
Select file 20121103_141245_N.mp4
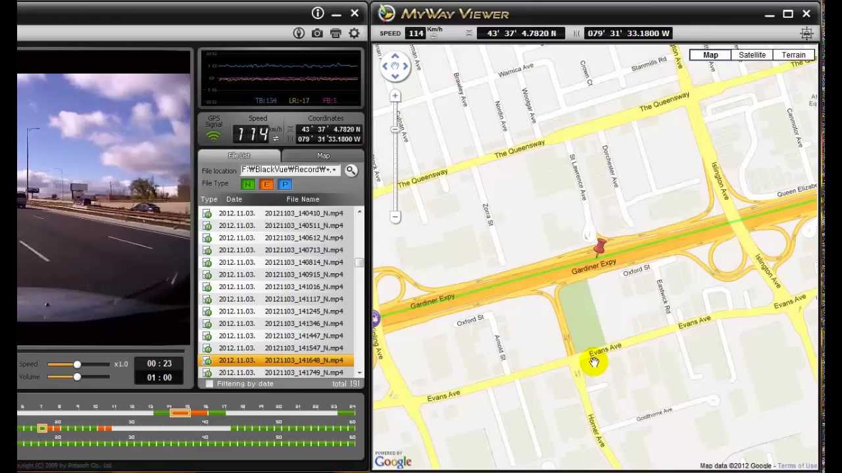[x=276, y=311]
